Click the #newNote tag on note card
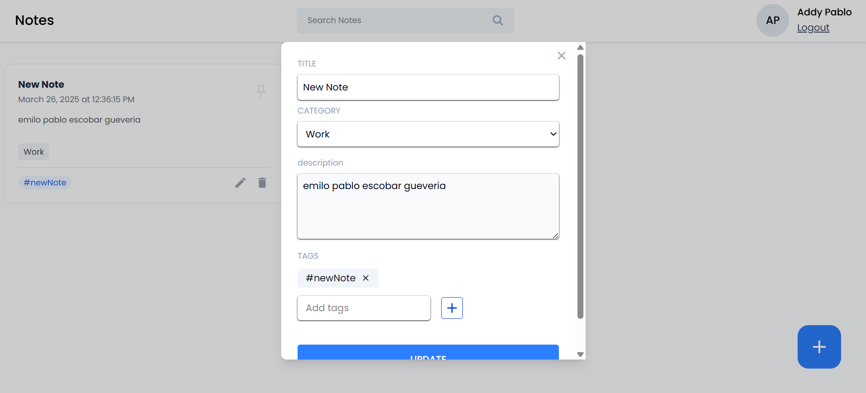Viewport: 866px width, 393px height. pos(45,183)
